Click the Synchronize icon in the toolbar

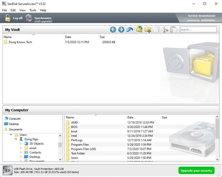point(29,18)
